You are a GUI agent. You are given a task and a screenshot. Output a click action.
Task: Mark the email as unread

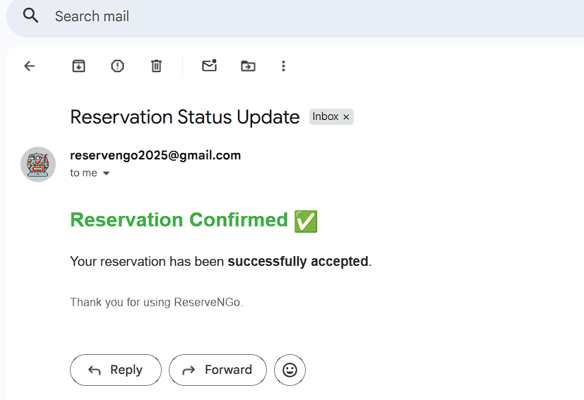point(209,66)
